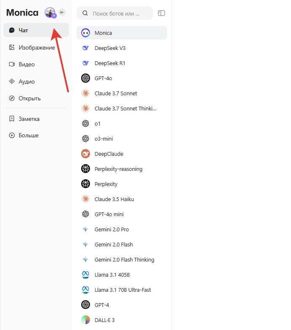Select Llama 3.1 405B Meta icon

86,275
